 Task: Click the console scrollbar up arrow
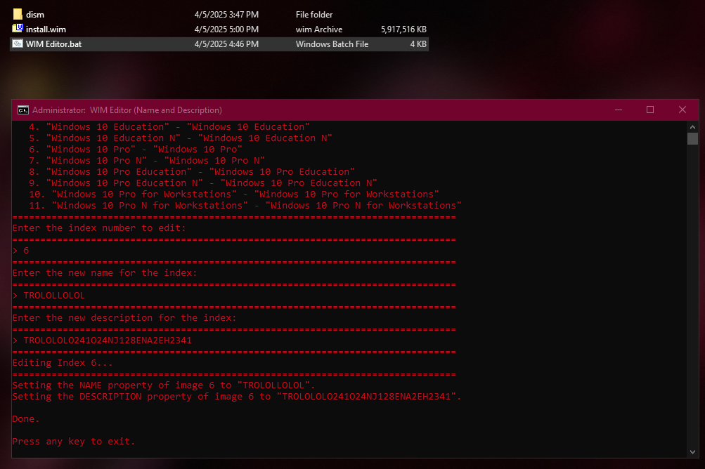pos(692,127)
